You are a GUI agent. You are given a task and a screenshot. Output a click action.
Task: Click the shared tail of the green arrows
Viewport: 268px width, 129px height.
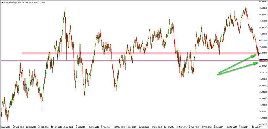pyautogui.click(x=217, y=74)
